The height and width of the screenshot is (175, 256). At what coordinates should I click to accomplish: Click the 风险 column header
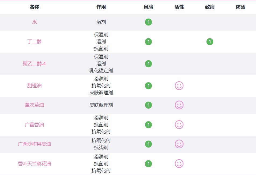[148, 7]
